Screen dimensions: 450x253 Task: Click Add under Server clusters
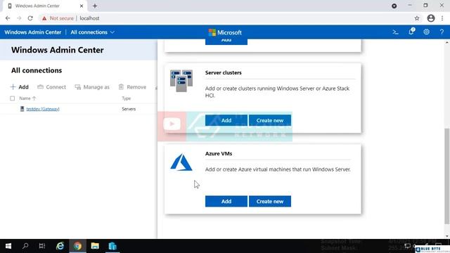[226, 120]
